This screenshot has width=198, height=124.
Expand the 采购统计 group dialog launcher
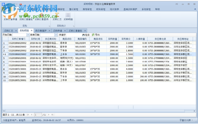coord(74,26)
